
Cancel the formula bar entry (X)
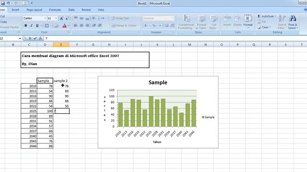[30, 38]
